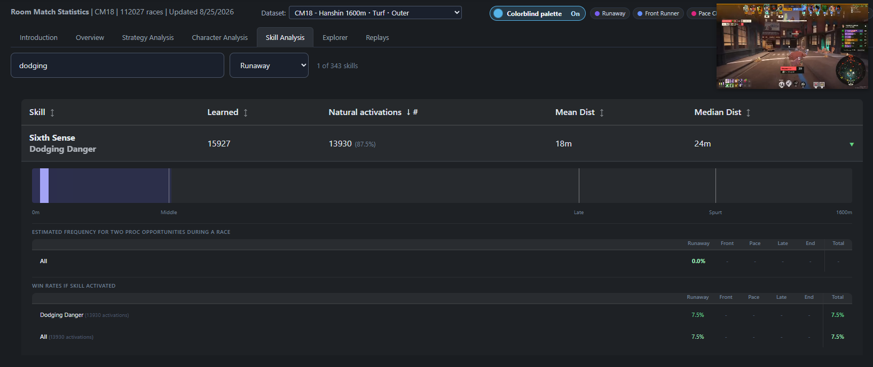
Task: Sort by Mean Dist arrow icon
Action: (602, 113)
